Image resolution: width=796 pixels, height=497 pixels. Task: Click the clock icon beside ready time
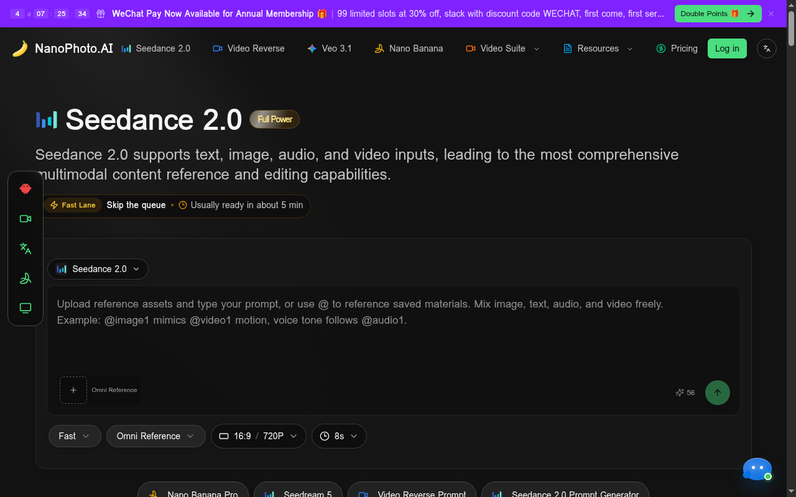click(183, 205)
